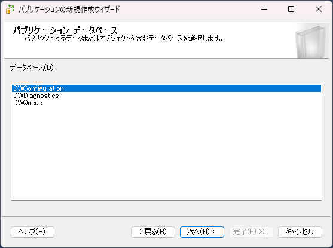Image resolution: width=333 pixels, height=248 pixels.
Task: Close the wizard with the X button
Action: click(x=319, y=9)
